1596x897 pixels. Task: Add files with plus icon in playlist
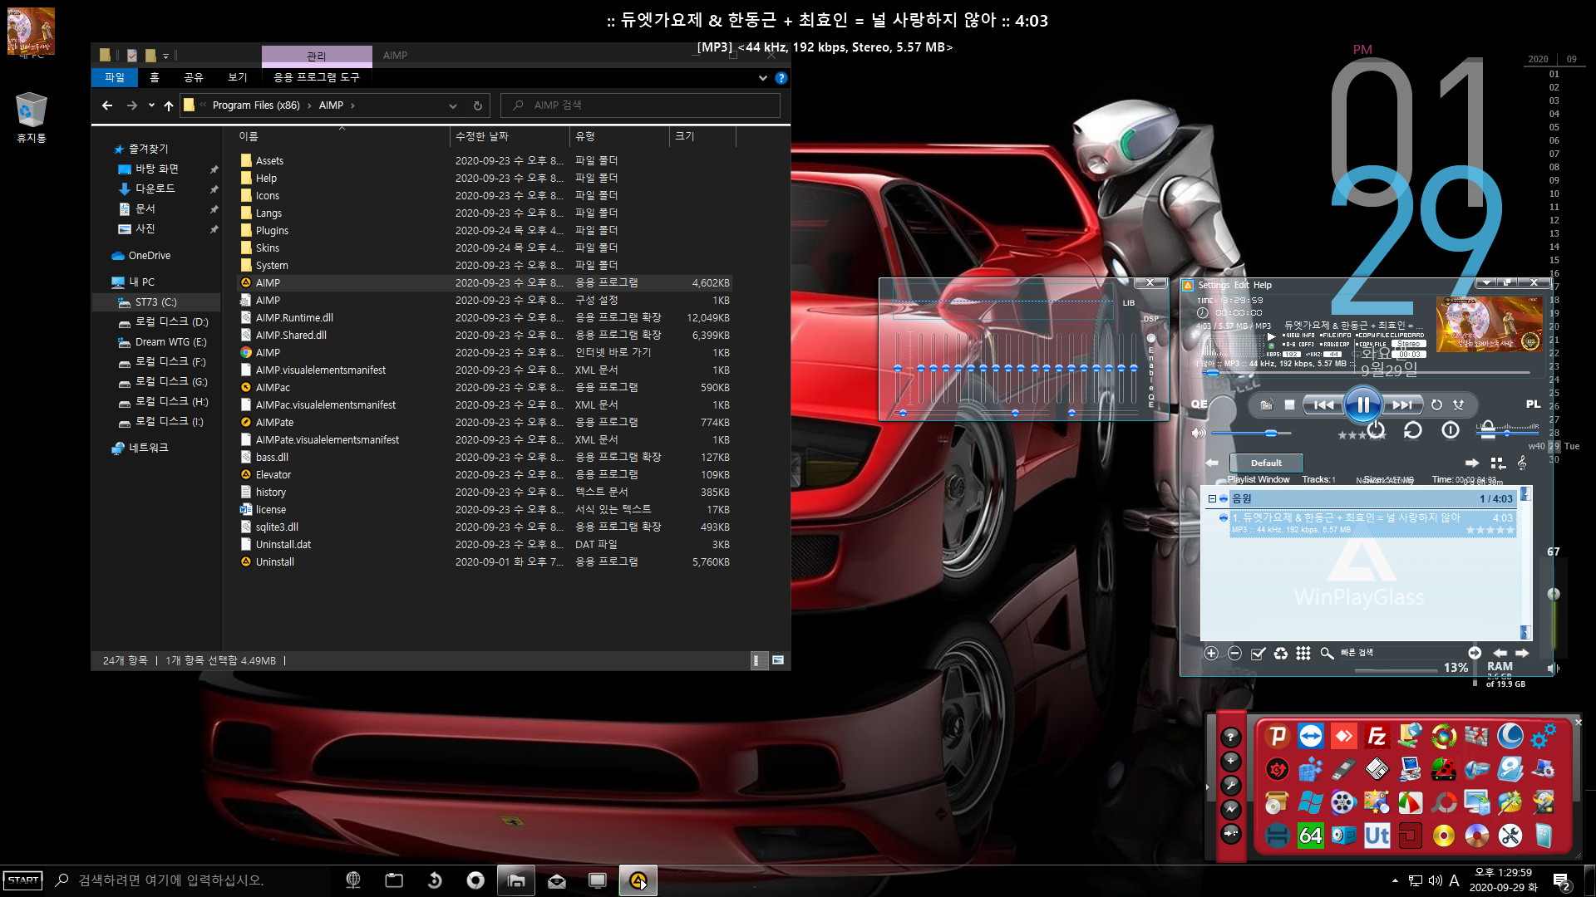click(1211, 654)
